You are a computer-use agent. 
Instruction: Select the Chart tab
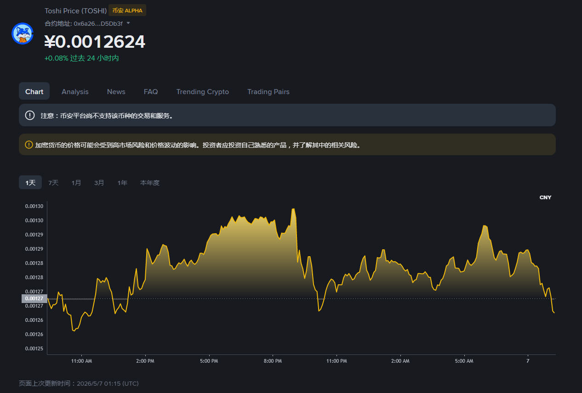coord(34,91)
